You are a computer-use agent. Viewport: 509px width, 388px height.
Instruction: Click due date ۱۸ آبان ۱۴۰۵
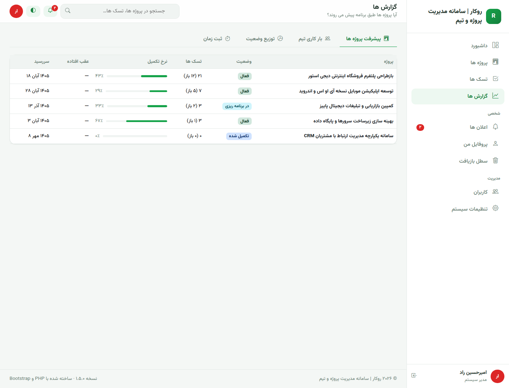tap(38, 76)
